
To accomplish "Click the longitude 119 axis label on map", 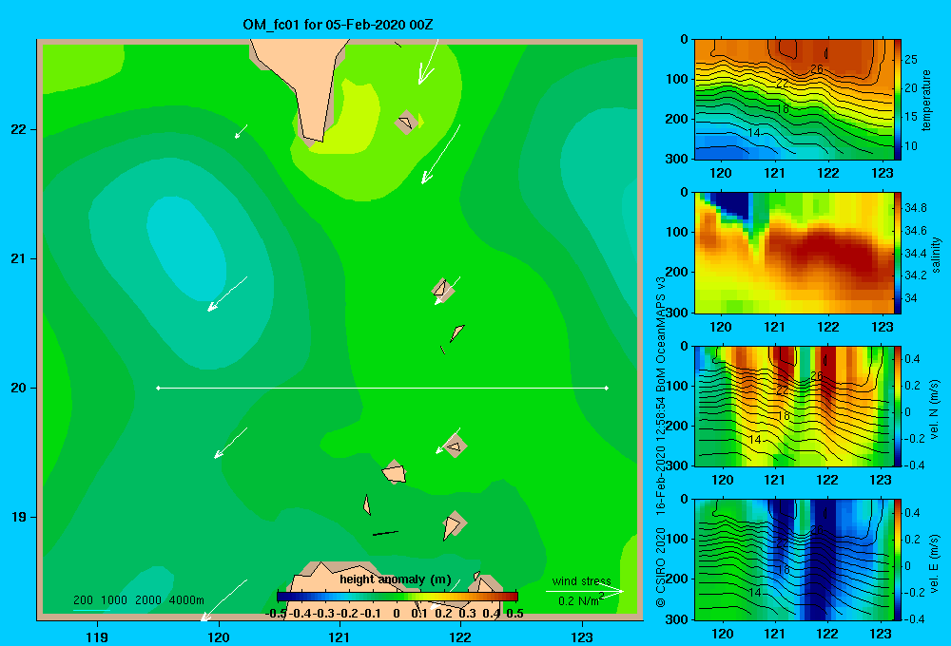I will click(97, 637).
